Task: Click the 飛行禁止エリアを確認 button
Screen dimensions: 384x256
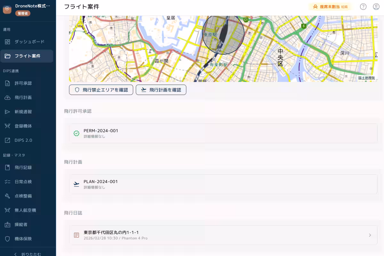Action: [x=101, y=90]
